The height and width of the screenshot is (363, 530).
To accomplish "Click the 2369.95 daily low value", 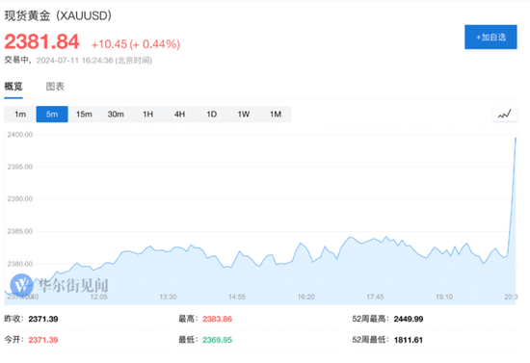I will click(217, 340).
